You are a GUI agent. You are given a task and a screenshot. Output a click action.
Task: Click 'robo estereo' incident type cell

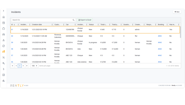click(82, 62)
